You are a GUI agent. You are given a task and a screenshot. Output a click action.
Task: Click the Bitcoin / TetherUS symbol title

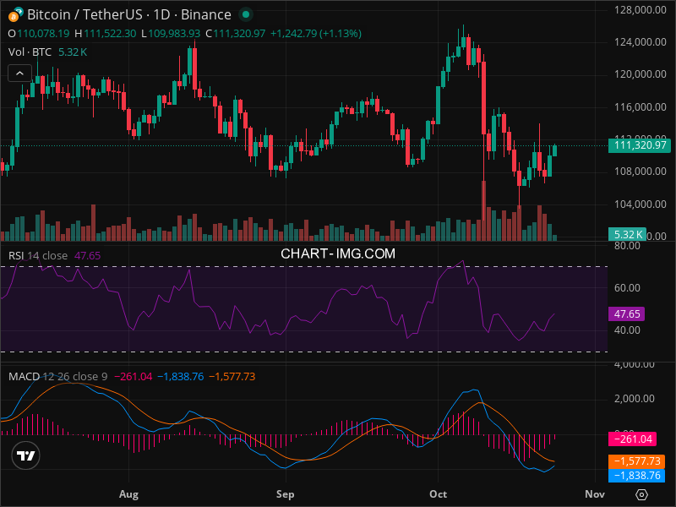pyautogui.click(x=82, y=14)
